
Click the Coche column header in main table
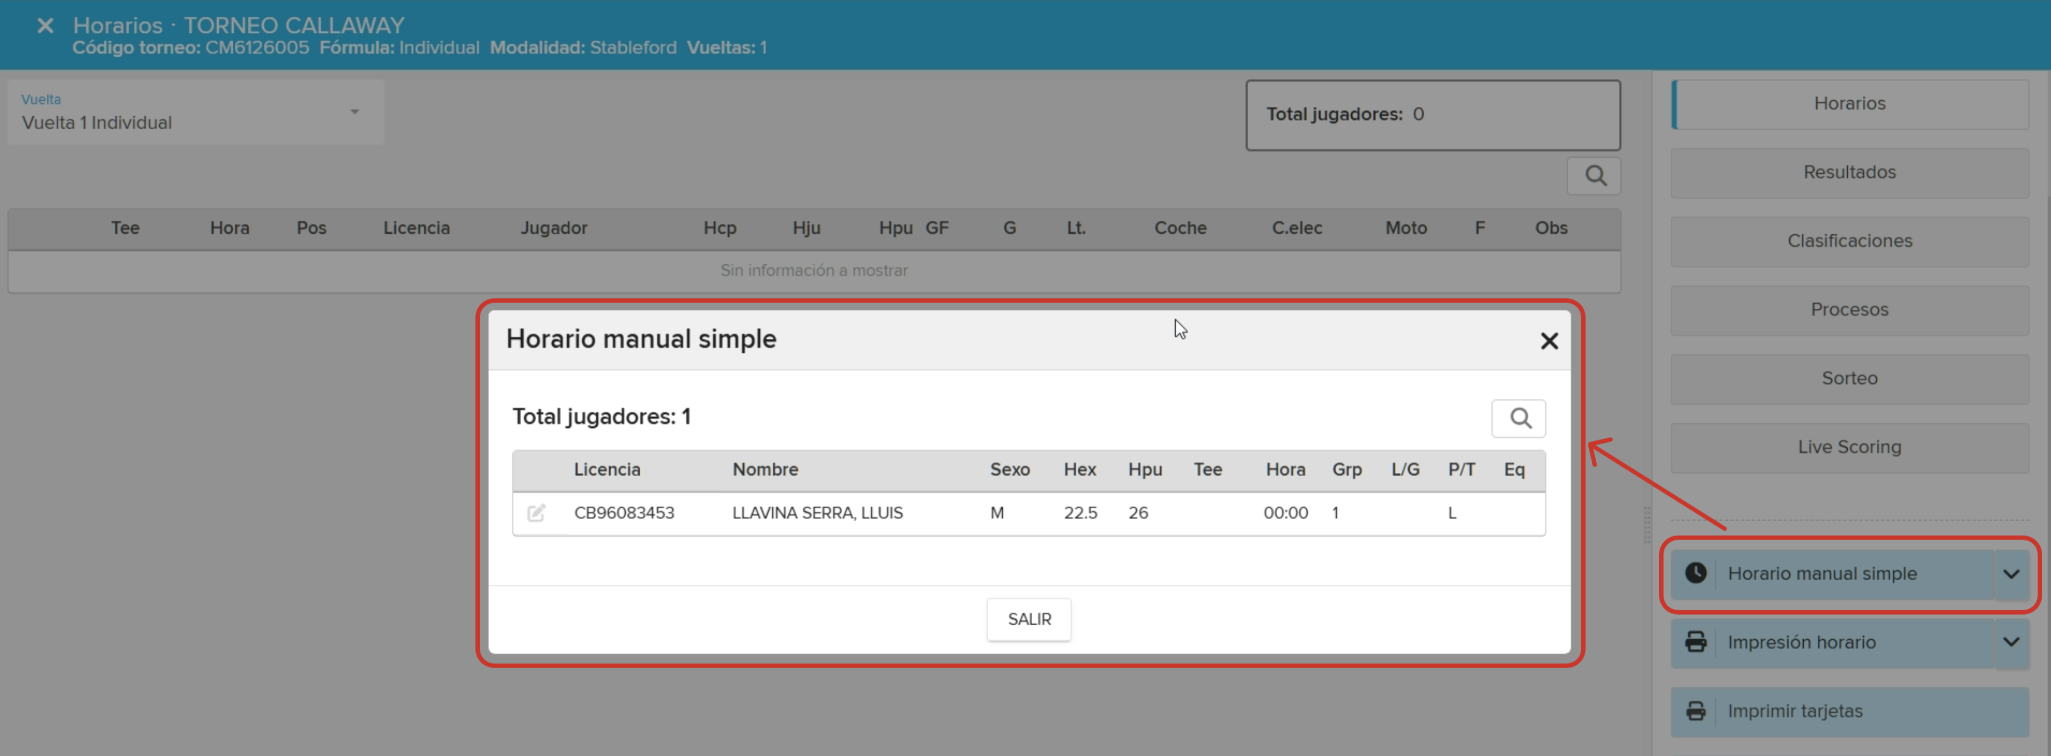click(1180, 229)
